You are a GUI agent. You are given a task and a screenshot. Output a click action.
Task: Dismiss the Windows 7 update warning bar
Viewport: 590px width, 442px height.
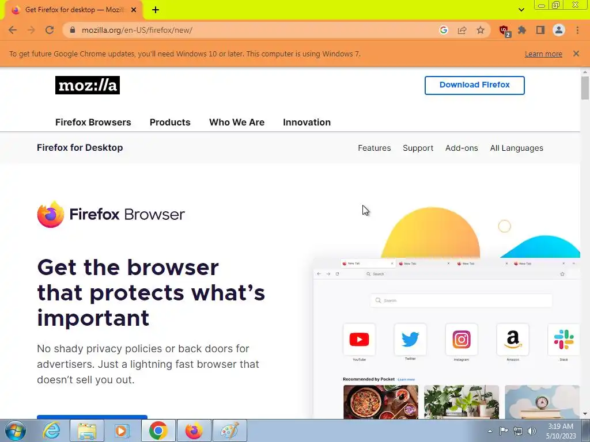[576, 54]
